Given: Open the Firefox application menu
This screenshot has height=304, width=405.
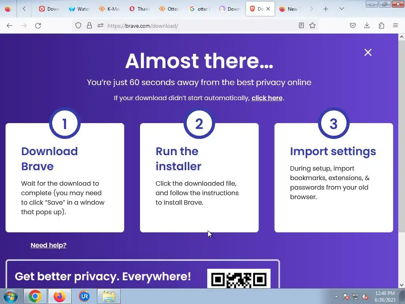Looking at the screenshot, I should (x=396, y=25).
